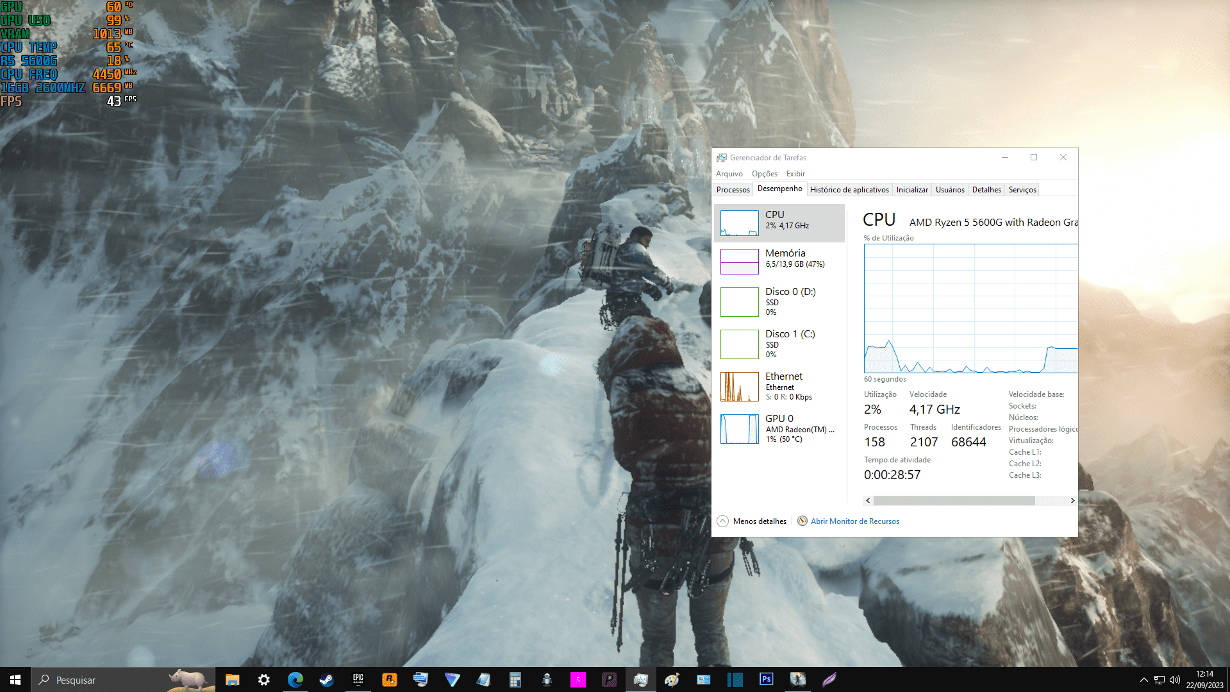Switch to the Processos tab
Screen dimensions: 1230x692
pos(733,190)
